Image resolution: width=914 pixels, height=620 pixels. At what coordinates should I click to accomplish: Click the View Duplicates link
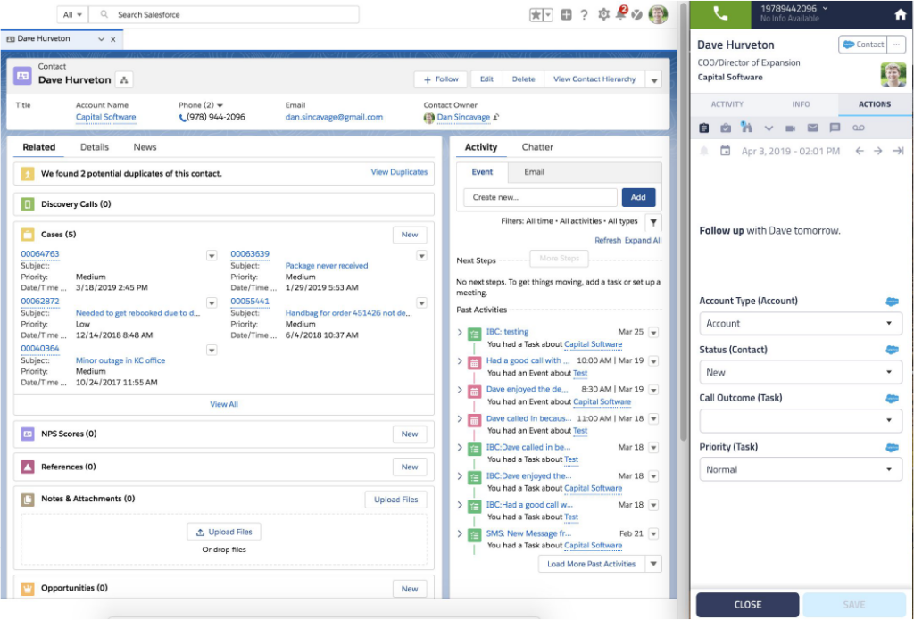399,172
